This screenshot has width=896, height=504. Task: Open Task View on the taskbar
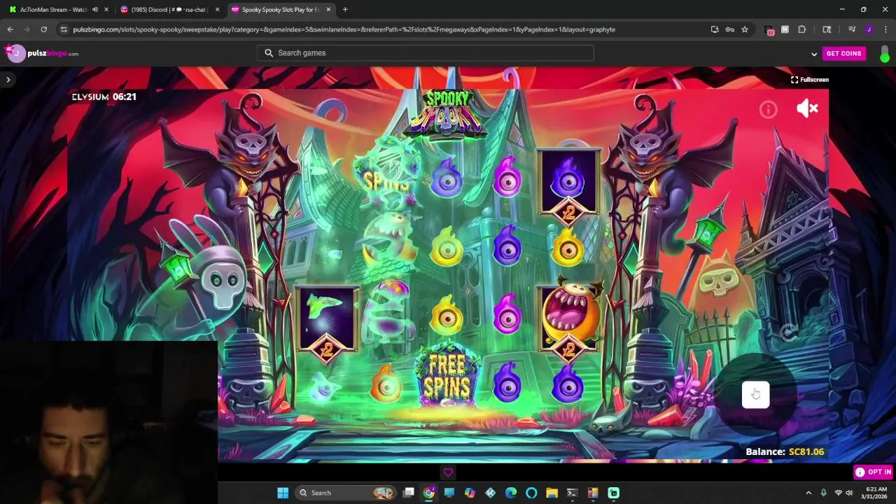(409, 493)
